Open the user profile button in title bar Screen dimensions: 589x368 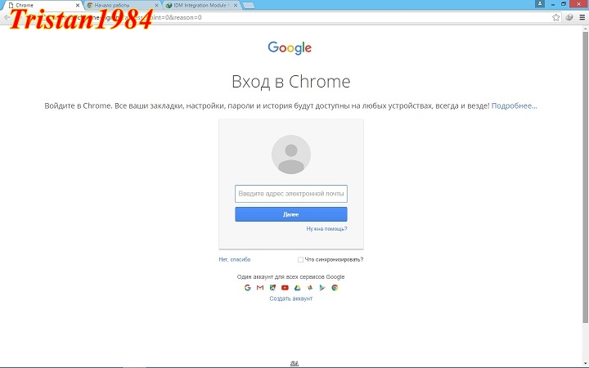540,4
